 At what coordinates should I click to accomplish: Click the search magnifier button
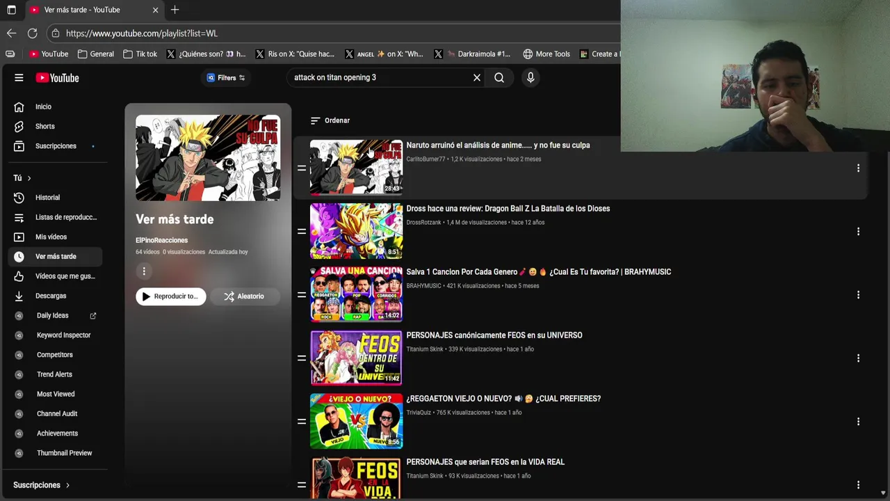(499, 78)
